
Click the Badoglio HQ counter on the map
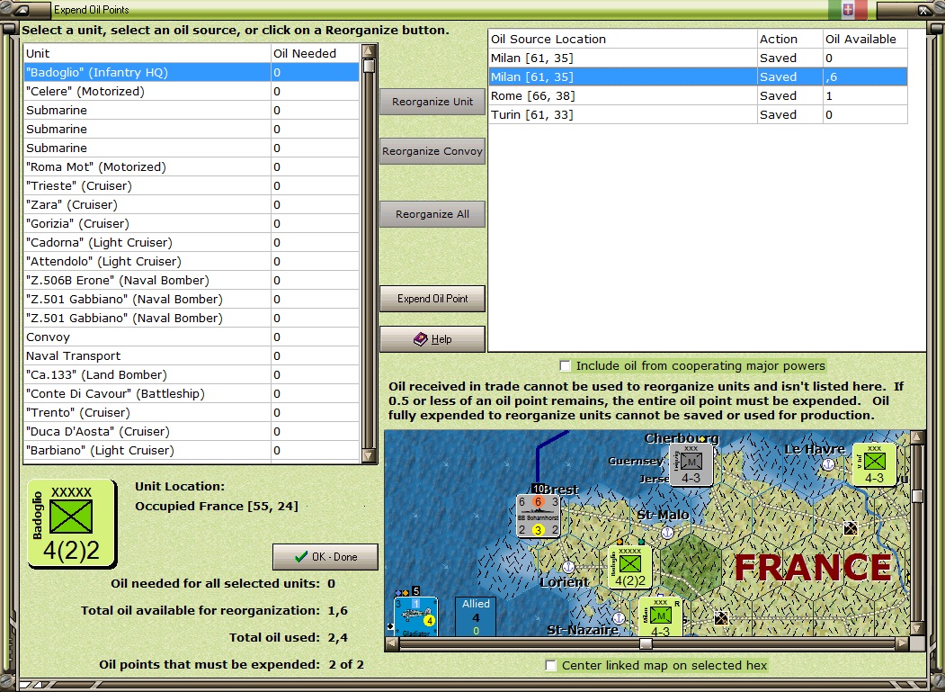pyautogui.click(x=629, y=567)
